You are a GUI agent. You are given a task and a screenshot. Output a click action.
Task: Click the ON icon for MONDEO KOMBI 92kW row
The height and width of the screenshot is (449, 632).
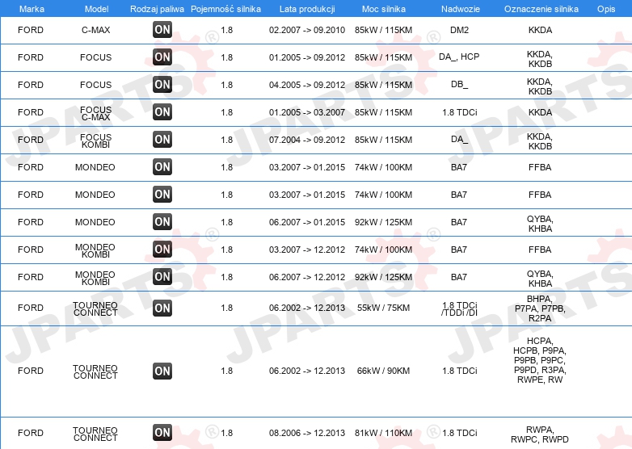162,276
